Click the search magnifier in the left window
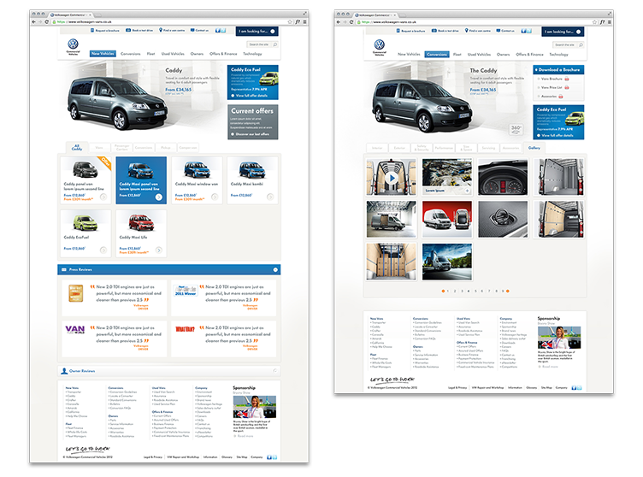 click(274, 44)
